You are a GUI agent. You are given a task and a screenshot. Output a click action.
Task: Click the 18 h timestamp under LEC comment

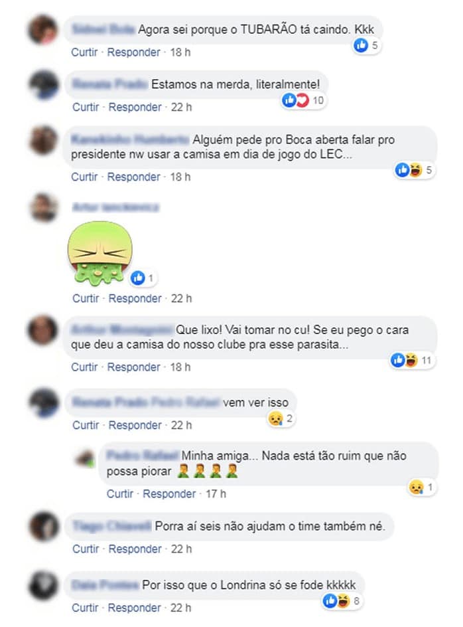pos(180,177)
